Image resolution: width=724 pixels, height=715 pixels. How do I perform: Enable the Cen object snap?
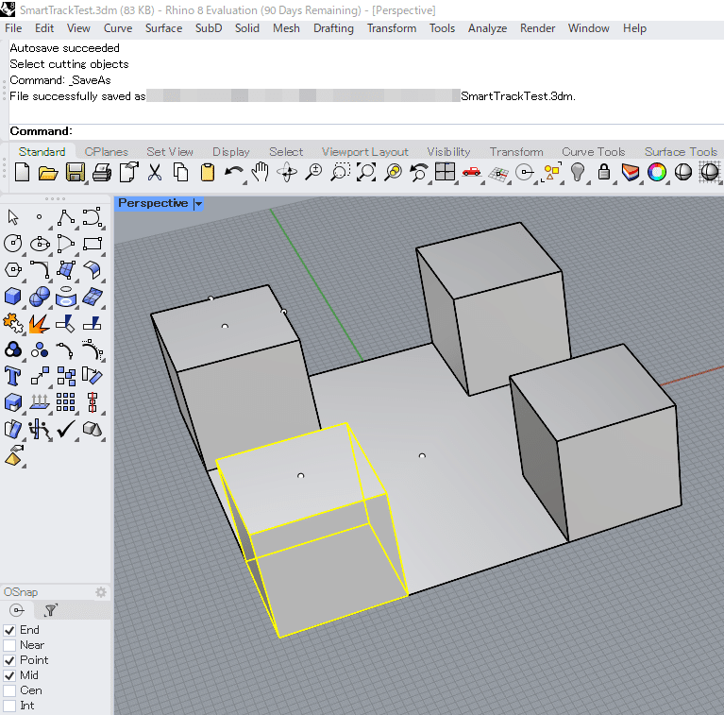[9, 690]
